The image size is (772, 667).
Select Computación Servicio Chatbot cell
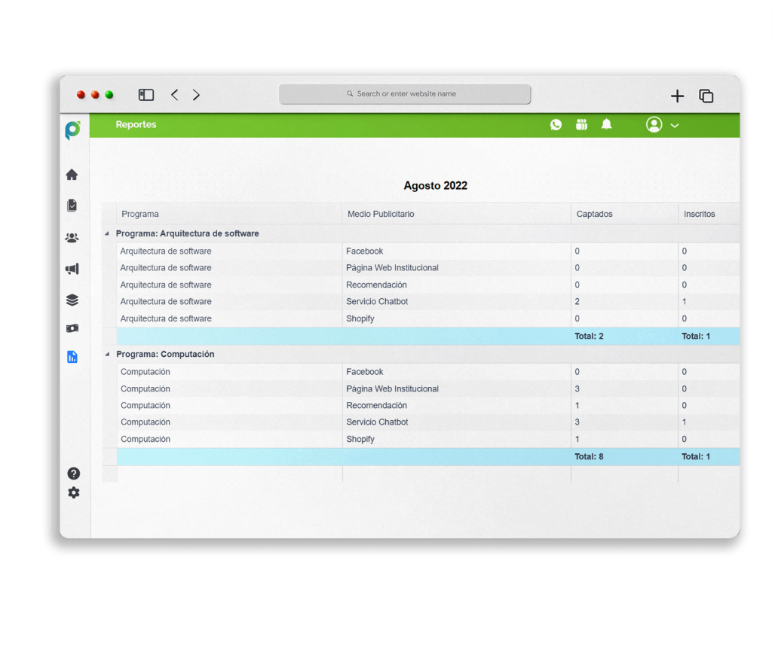(x=377, y=422)
